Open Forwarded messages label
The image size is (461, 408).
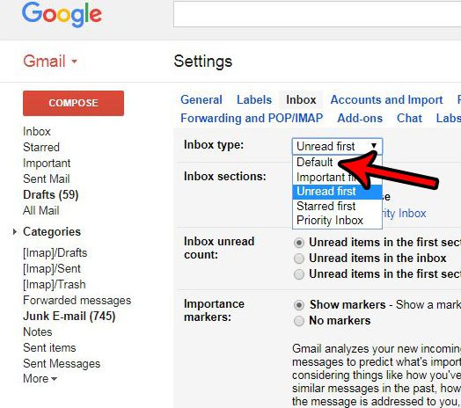tap(77, 301)
